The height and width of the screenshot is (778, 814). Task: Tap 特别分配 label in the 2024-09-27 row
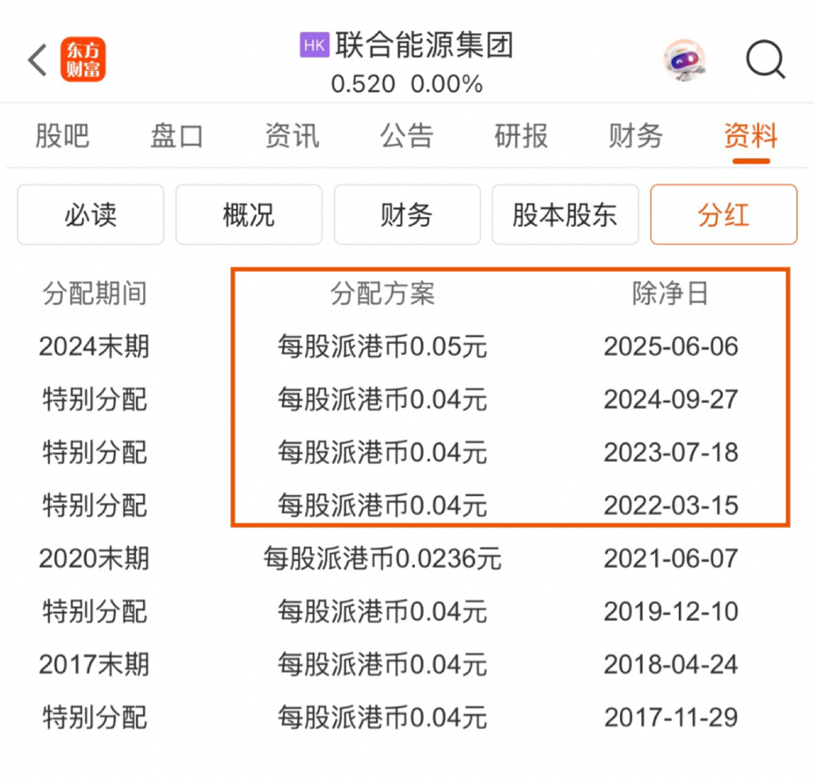95,400
